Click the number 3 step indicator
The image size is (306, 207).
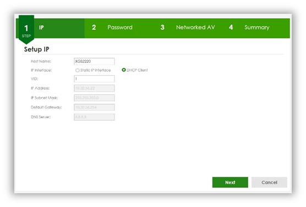[x=162, y=28]
